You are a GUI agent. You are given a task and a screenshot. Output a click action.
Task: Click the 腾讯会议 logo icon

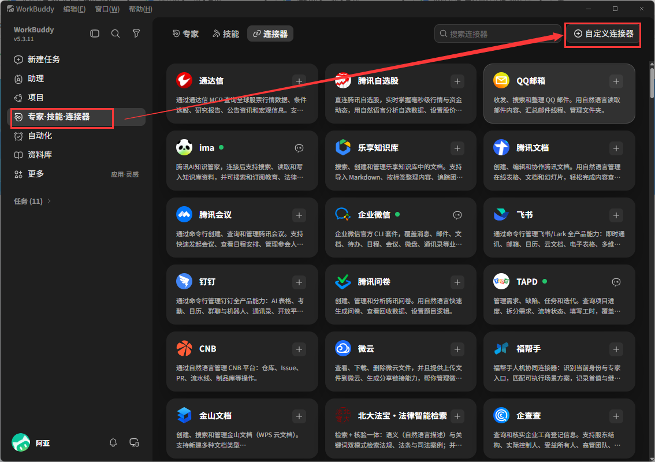coord(184,214)
